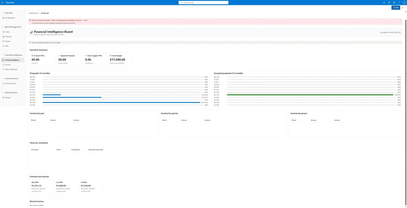
Task: Click the Mar 2026 blue Proposals bar
Action: tap(122, 102)
